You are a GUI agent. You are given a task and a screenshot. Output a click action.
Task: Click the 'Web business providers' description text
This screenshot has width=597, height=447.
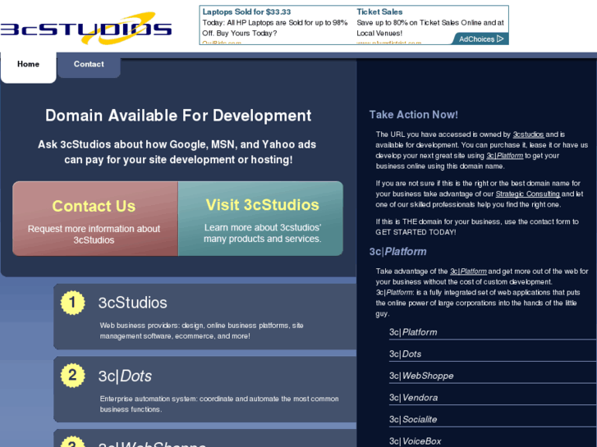pyautogui.click(x=201, y=331)
